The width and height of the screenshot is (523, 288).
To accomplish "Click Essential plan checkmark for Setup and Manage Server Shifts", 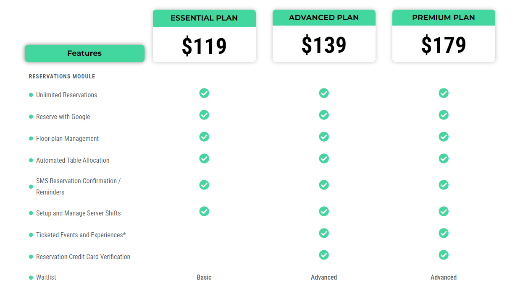I will pos(204,211).
